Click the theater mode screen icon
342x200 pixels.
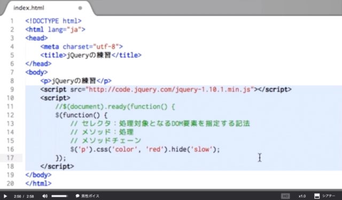(317, 196)
